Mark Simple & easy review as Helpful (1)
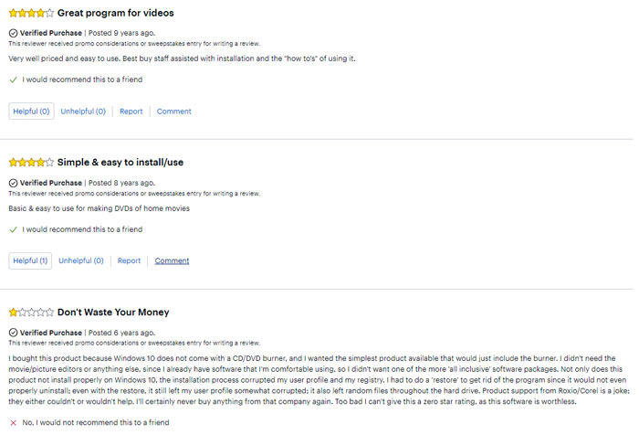The image size is (639, 435). click(x=30, y=260)
